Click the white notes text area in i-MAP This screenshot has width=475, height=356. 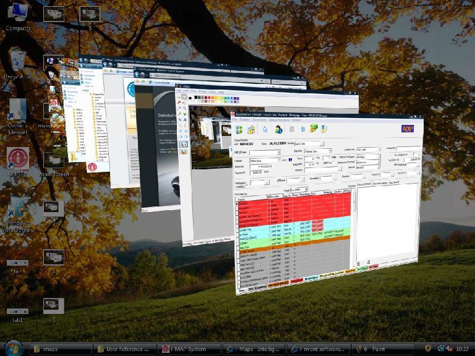click(387, 222)
